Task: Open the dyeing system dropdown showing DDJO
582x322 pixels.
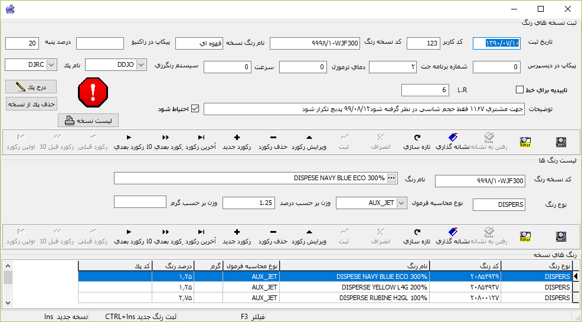Action: click(x=141, y=64)
